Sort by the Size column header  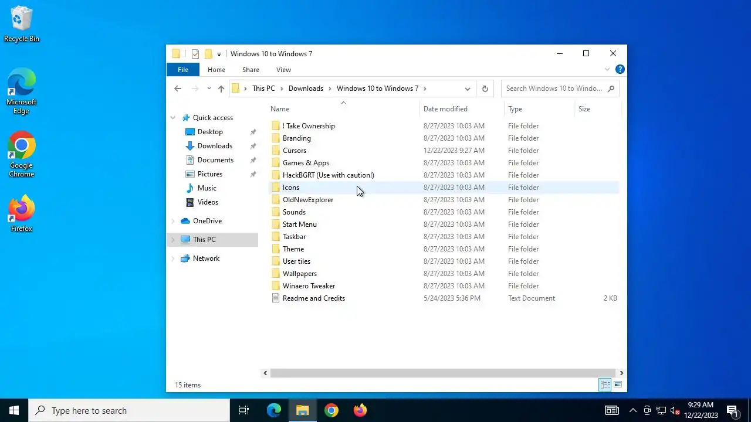click(597, 109)
